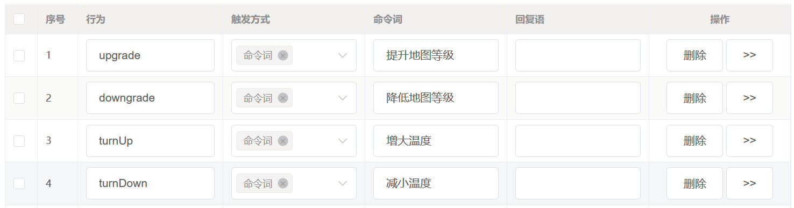Click the 删除 button in row 4
Viewport: 794px width, 208px height.
pos(694,183)
